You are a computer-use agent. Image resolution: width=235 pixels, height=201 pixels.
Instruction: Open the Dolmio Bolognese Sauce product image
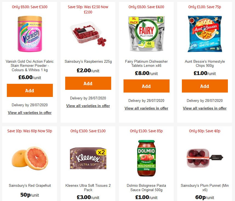[146, 158]
